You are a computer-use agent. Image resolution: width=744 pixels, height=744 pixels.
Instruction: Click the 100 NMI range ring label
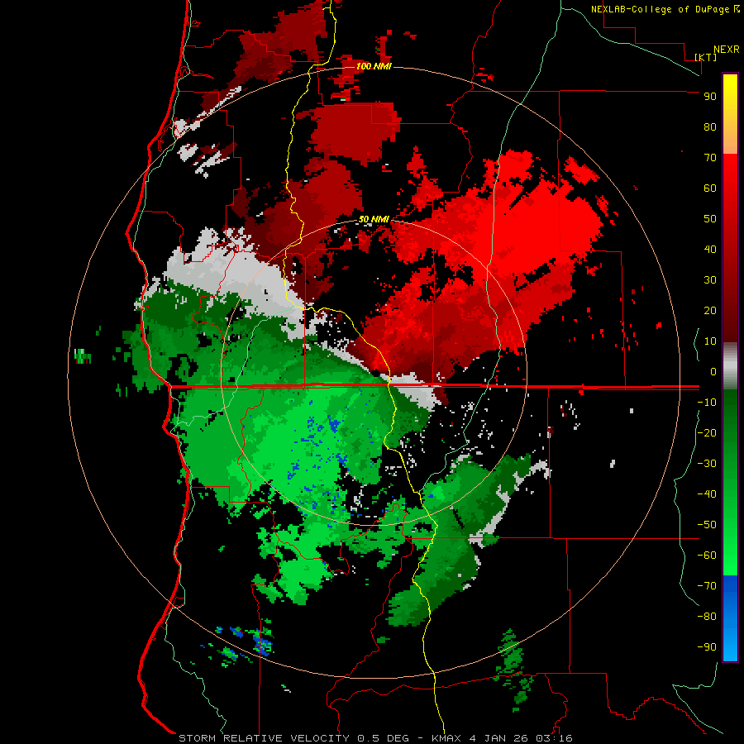pos(374,66)
